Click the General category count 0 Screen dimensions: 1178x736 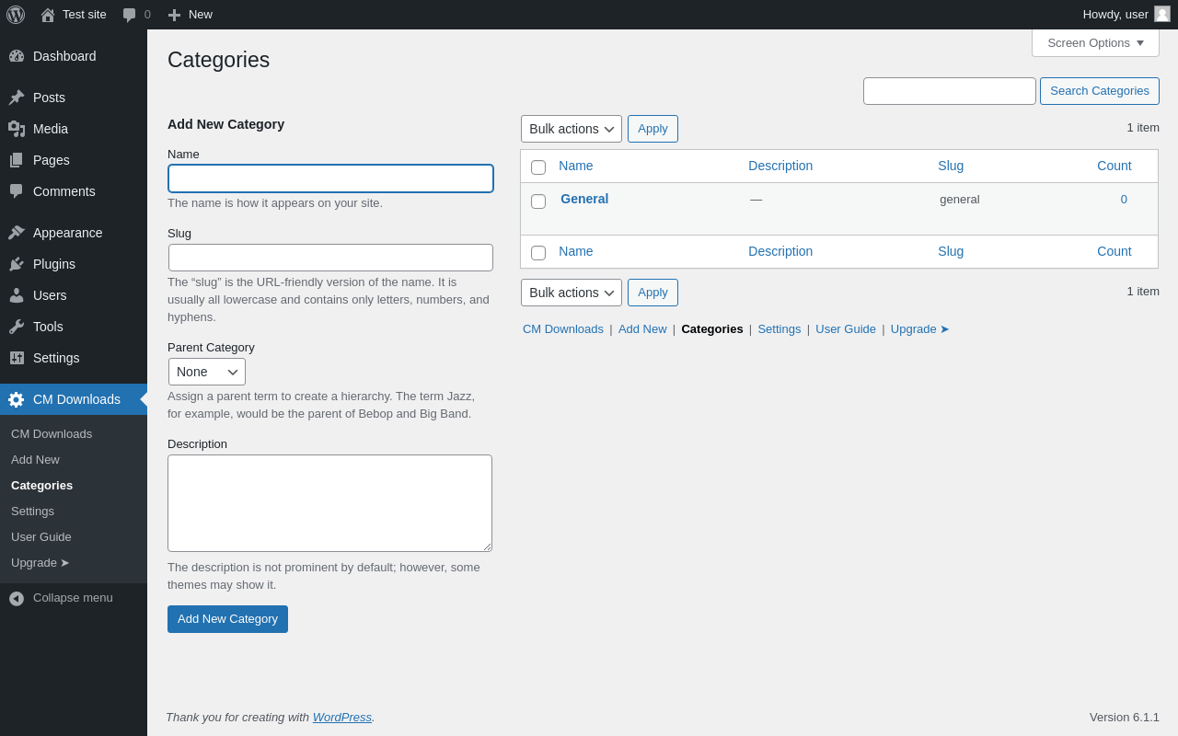click(x=1124, y=199)
